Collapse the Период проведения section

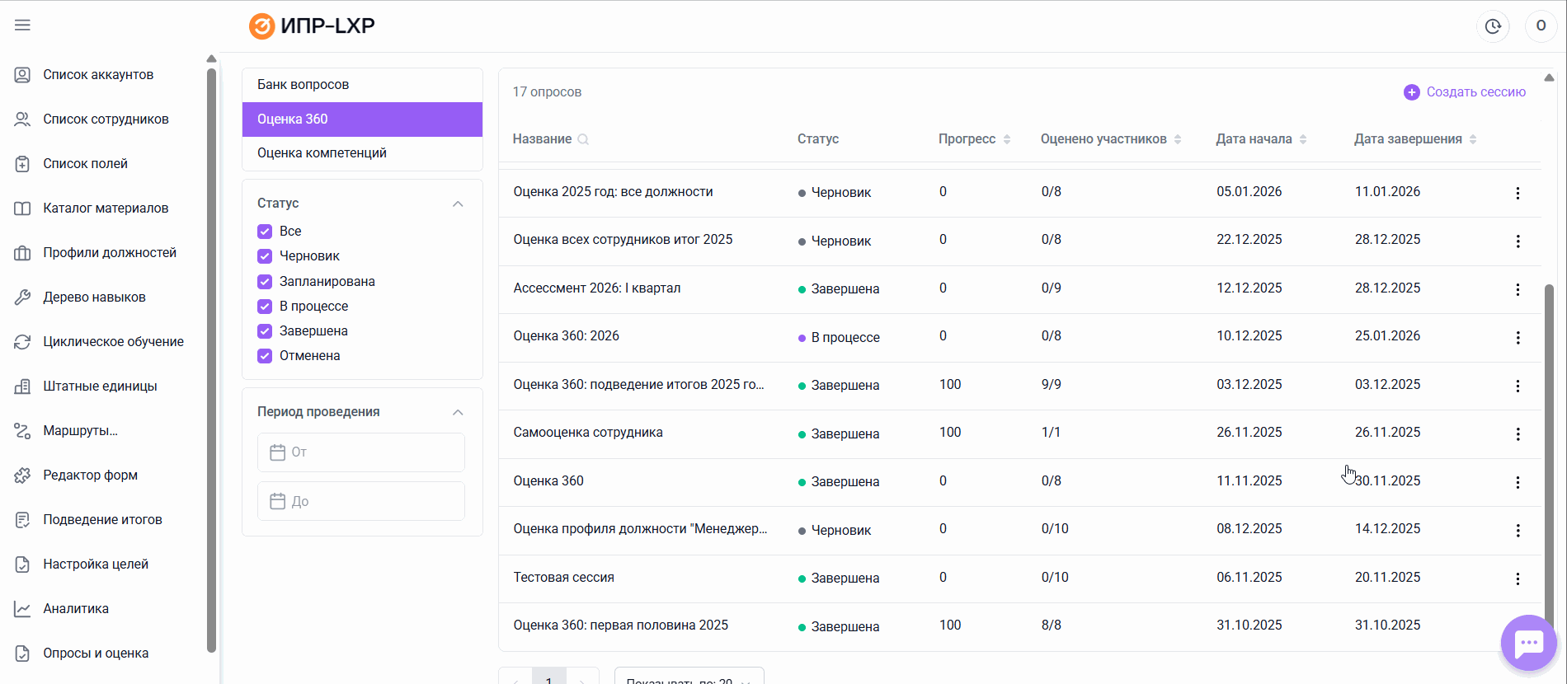coord(458,412)
